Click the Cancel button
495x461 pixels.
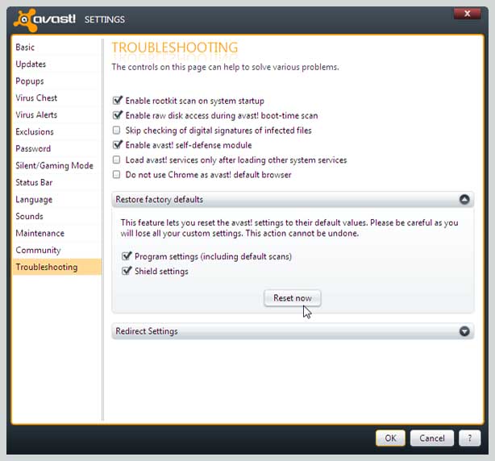[432, 438]
